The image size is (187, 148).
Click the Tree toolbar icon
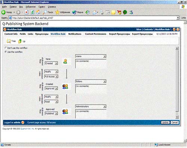(9, 41)
